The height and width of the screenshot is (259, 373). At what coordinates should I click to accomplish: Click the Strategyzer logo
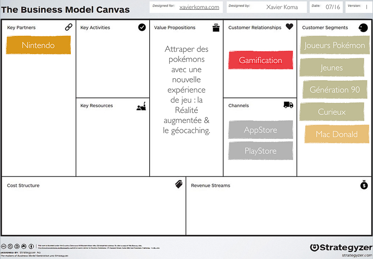[x=341, y=247]
